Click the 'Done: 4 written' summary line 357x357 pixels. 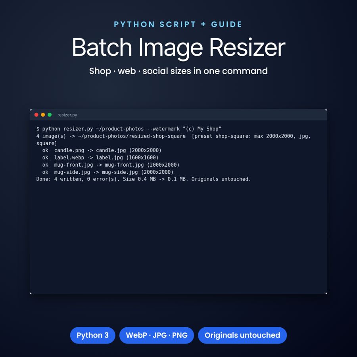tap(144, 179)
